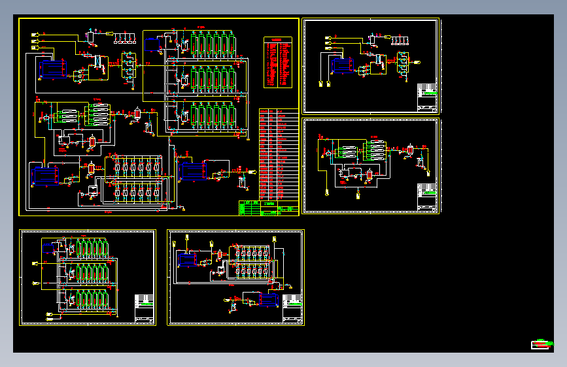The image size is (567, 367).
Task: Select the bottom-left sheet with green column banks
Action: (x=88, y=278)
